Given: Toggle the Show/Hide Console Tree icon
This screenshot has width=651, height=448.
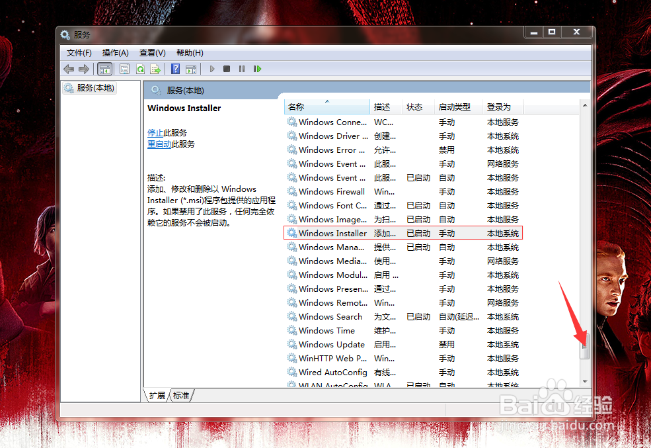Looking at the screenshot, I should [104, 69].
